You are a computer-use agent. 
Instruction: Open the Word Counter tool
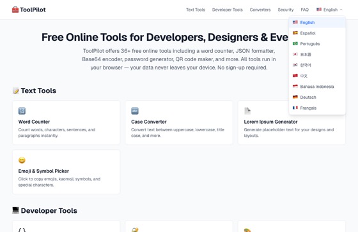click(66, 122)
